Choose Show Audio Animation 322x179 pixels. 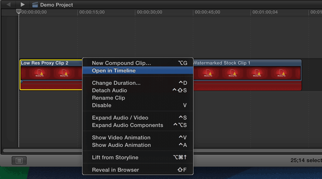tap(138, 145)
